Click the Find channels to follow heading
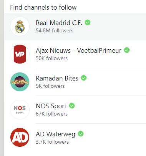Screen dimensions: 146x156 [x=43, y=7]
